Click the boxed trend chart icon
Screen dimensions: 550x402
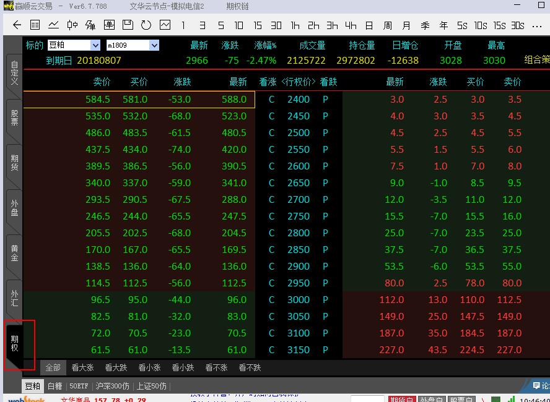(x=165, y=25)
